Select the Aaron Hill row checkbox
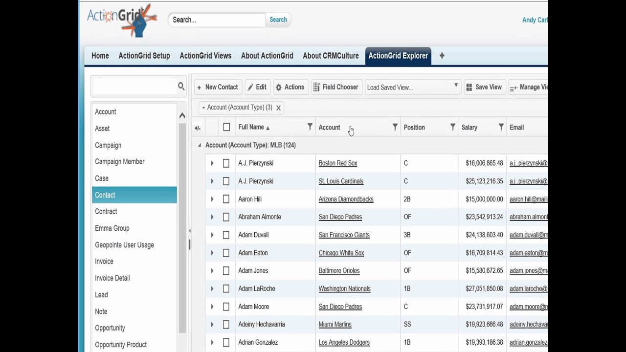 coord(226,199)
